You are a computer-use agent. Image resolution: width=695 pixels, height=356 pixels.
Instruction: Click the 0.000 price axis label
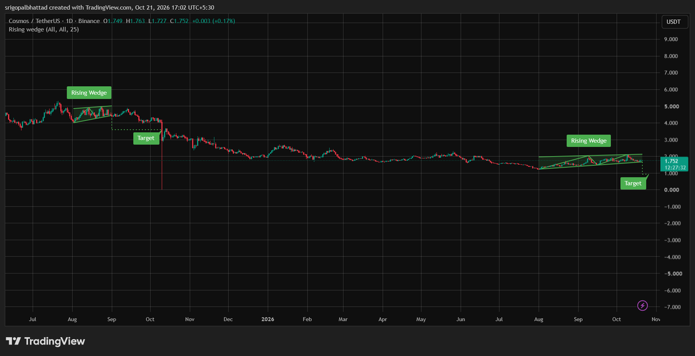point(671,190)
